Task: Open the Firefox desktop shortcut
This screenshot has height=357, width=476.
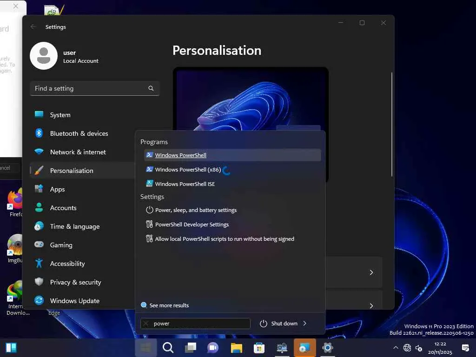Action: coord(15,202)
